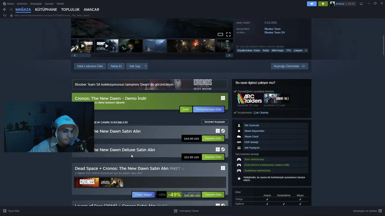This screenshot has height=216, width=385.
Task: Click Sürümleri Karşılaştır
Action: click(x=215, y=122)
